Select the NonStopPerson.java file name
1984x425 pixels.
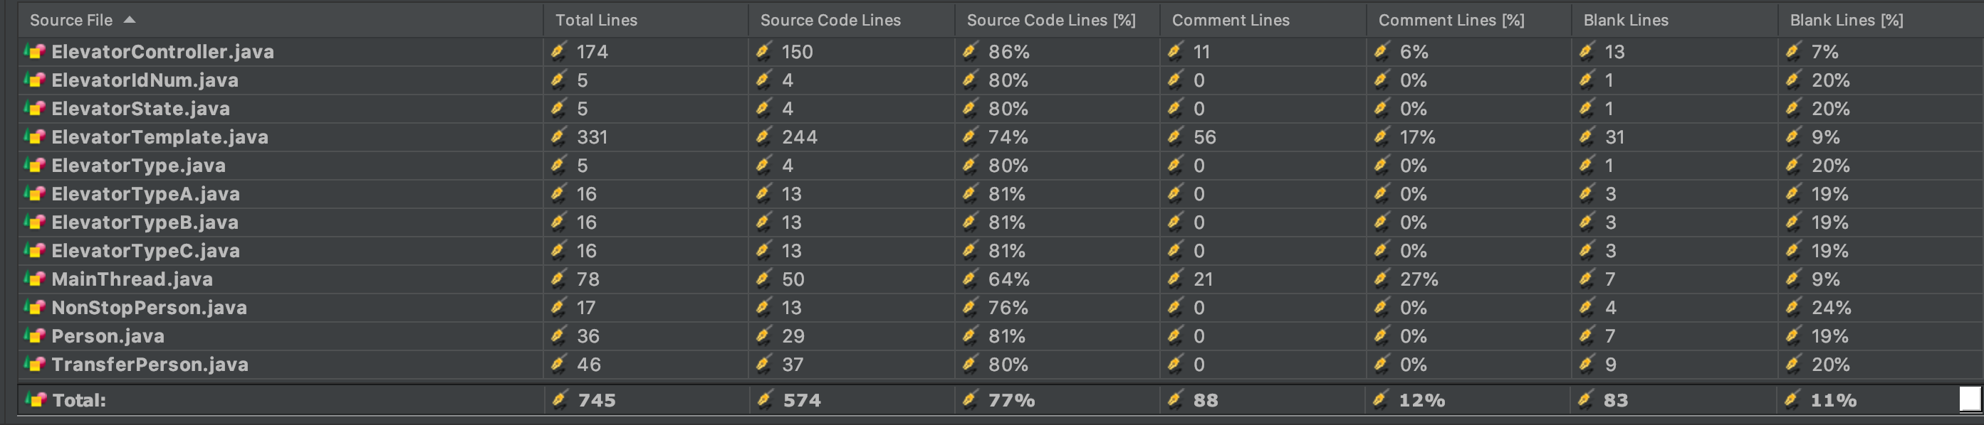[149, 308]
